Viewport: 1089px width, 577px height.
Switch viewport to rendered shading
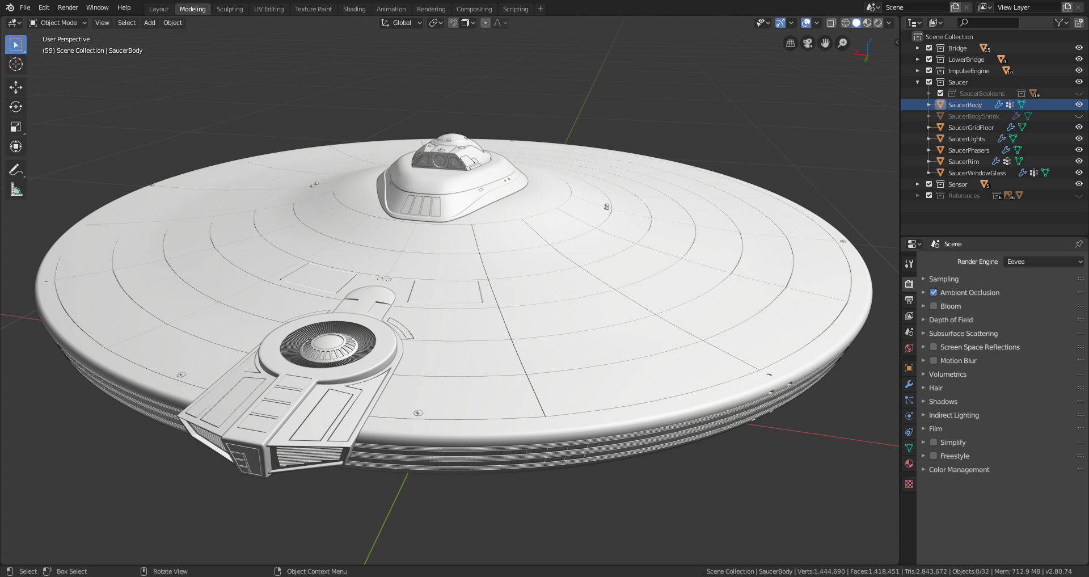pyautogui.click(x=878, y=23)
